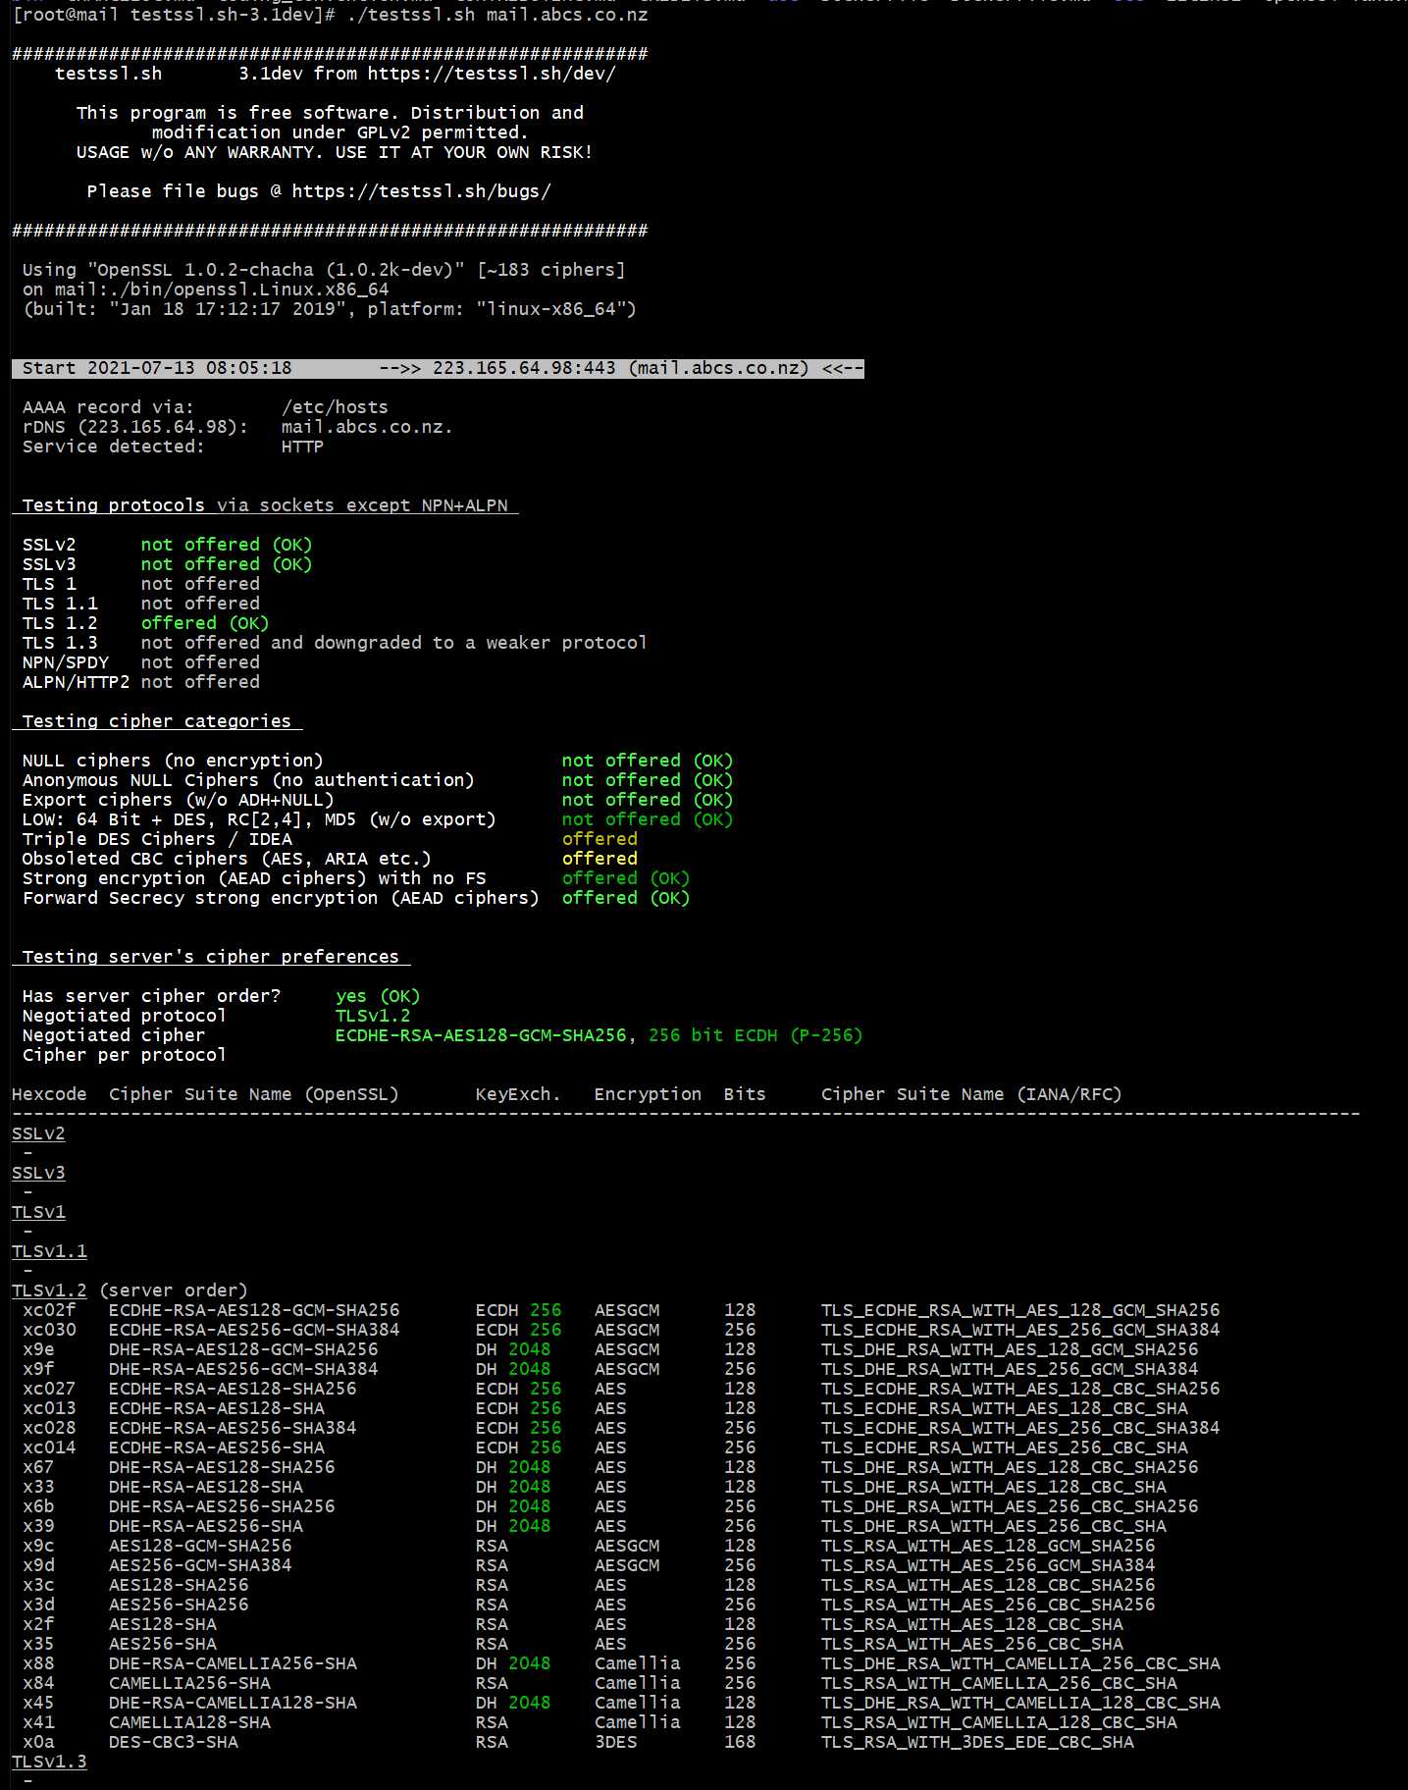
Task: Click hexcode 'xc028' row entry
Action: [x=49, y=1428]
